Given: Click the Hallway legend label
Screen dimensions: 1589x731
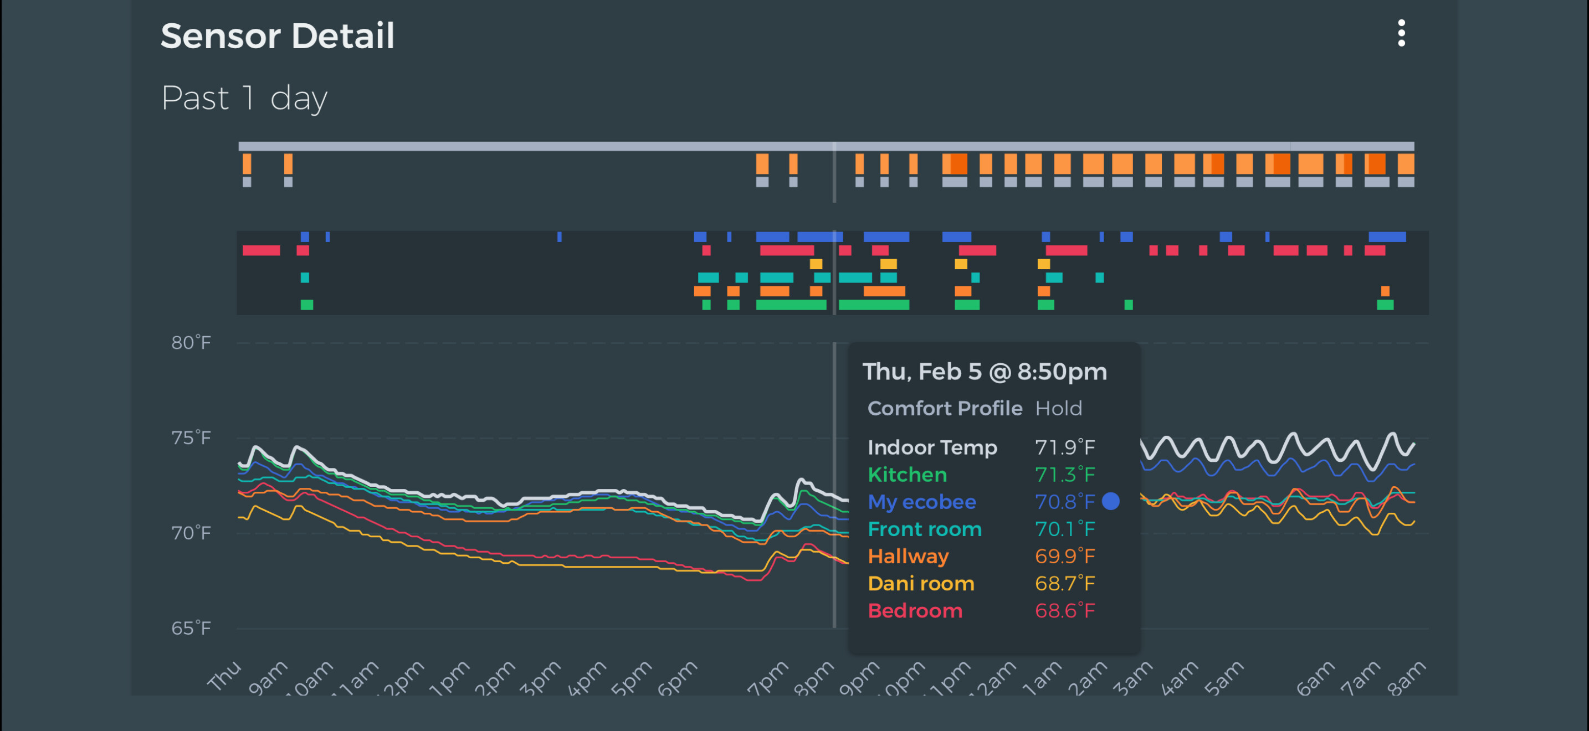Looking at the screenshot, I should coord(908,556).
